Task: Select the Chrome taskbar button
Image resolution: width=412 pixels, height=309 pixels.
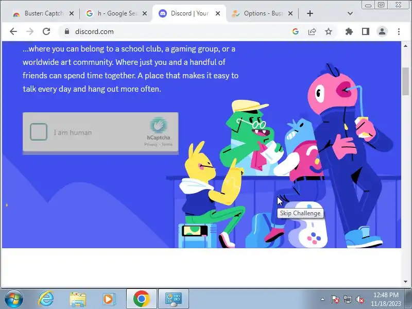Action: click(x=141, y=299)
